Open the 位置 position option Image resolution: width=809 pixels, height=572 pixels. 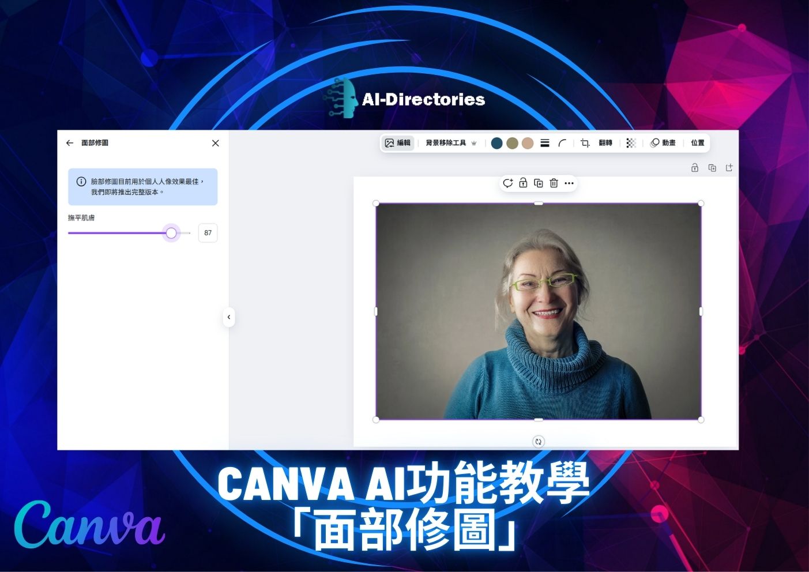698,143
